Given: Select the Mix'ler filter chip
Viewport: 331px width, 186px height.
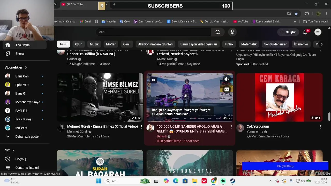Looking at the screenshot, I should pos(111,44).
